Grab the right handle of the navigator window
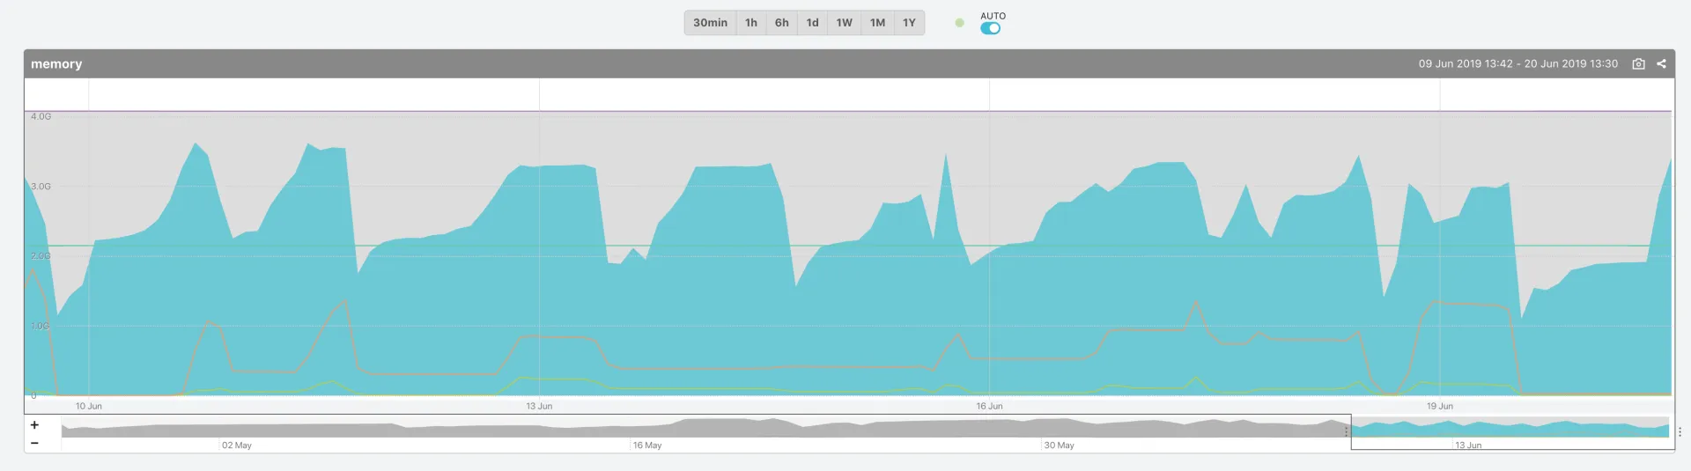1691x471 pixels. pyautogui.click(x=1680, y=431)
